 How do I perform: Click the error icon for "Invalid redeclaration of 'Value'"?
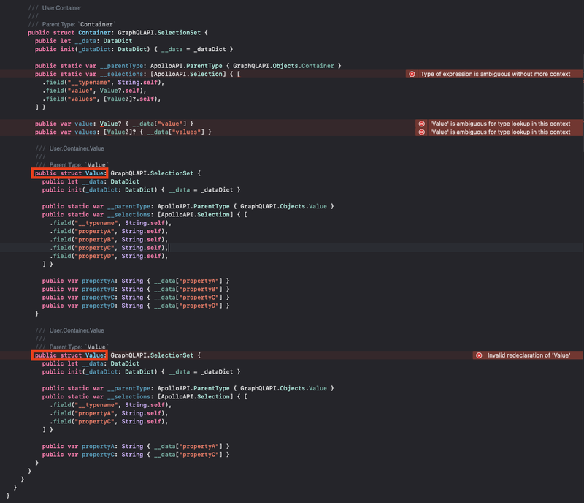tap(478, 355)
